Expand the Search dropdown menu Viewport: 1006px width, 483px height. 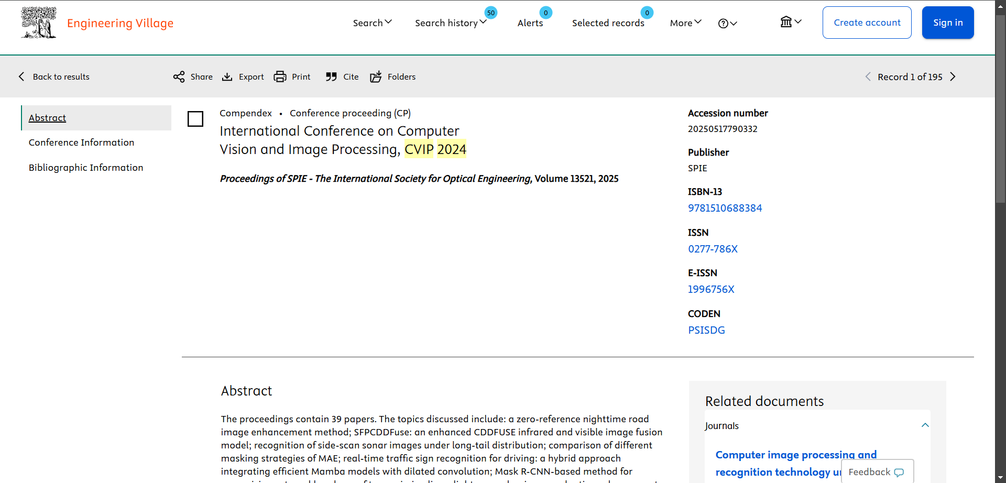(372, 23)
